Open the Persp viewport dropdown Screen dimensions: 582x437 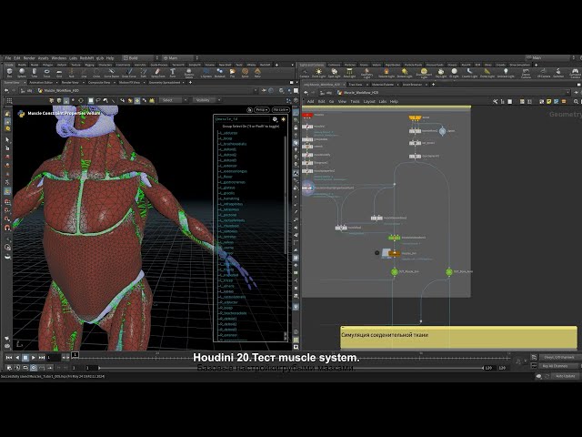261,109
